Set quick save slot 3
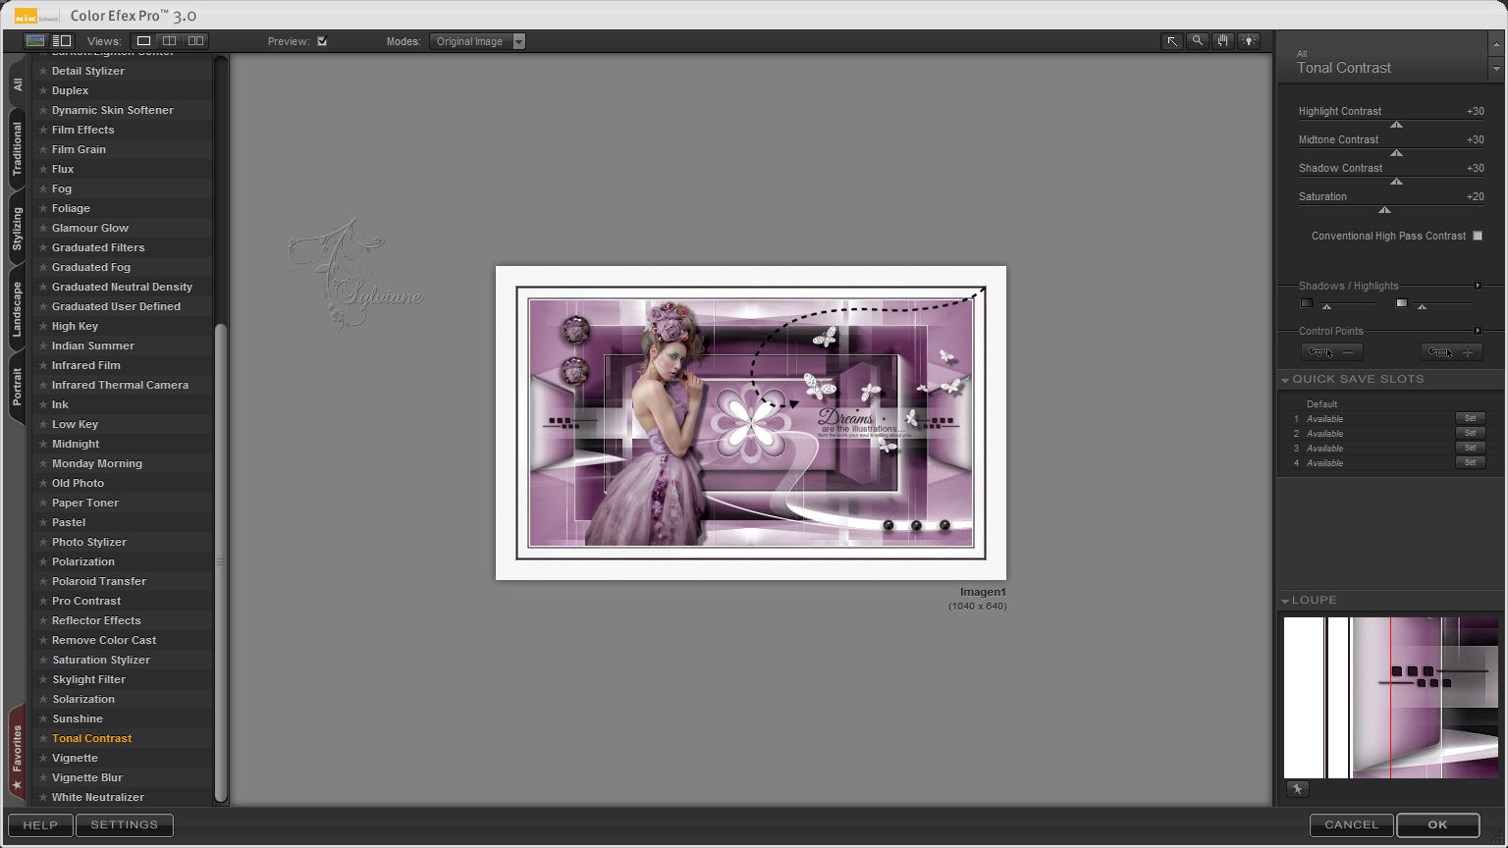This screenshot has height=848, width=1508. pos(1470,448)
